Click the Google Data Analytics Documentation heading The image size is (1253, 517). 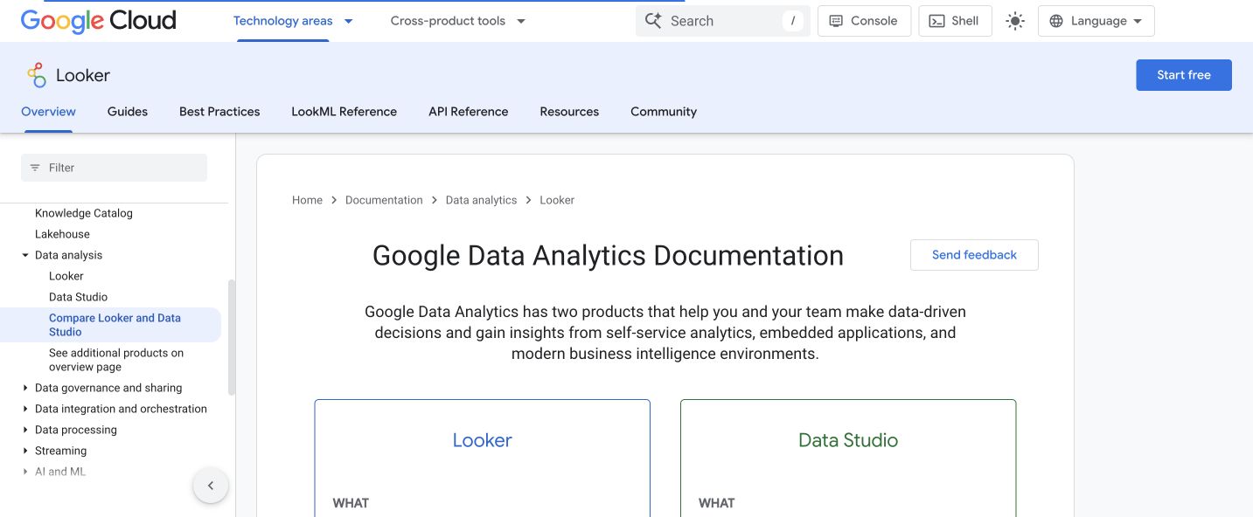pyautogui.click(x=608, y=255)
